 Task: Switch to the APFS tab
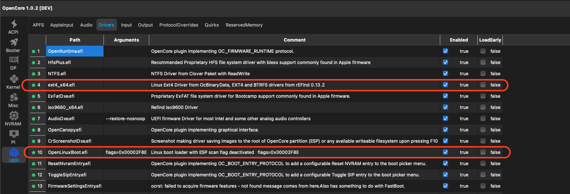(x=38, y=25)
